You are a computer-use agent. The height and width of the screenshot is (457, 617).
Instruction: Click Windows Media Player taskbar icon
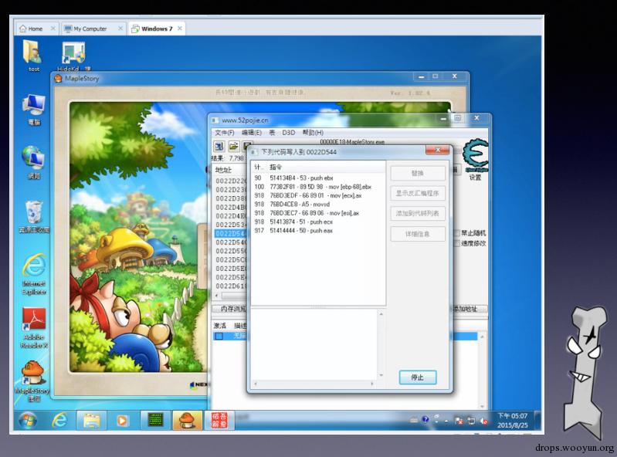[x=122, y=420]
